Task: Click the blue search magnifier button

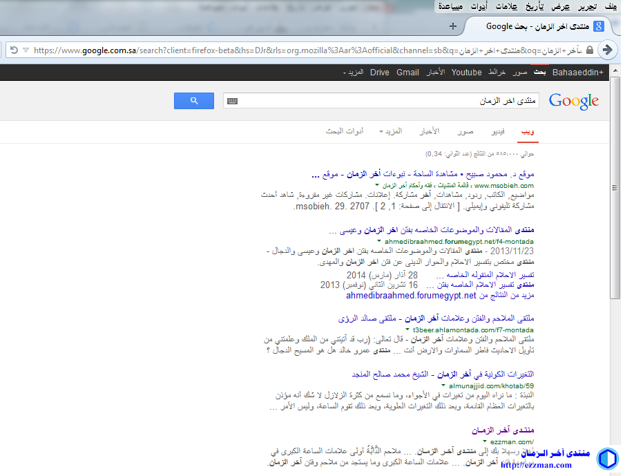Action: click(x=194, y=101)
